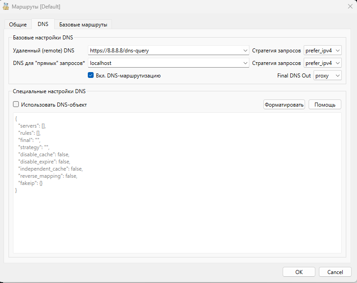This screenshot has height=283, width=357.
Task: Open the Помощь button
Action: pyautogui.click(x=325, y=104)
